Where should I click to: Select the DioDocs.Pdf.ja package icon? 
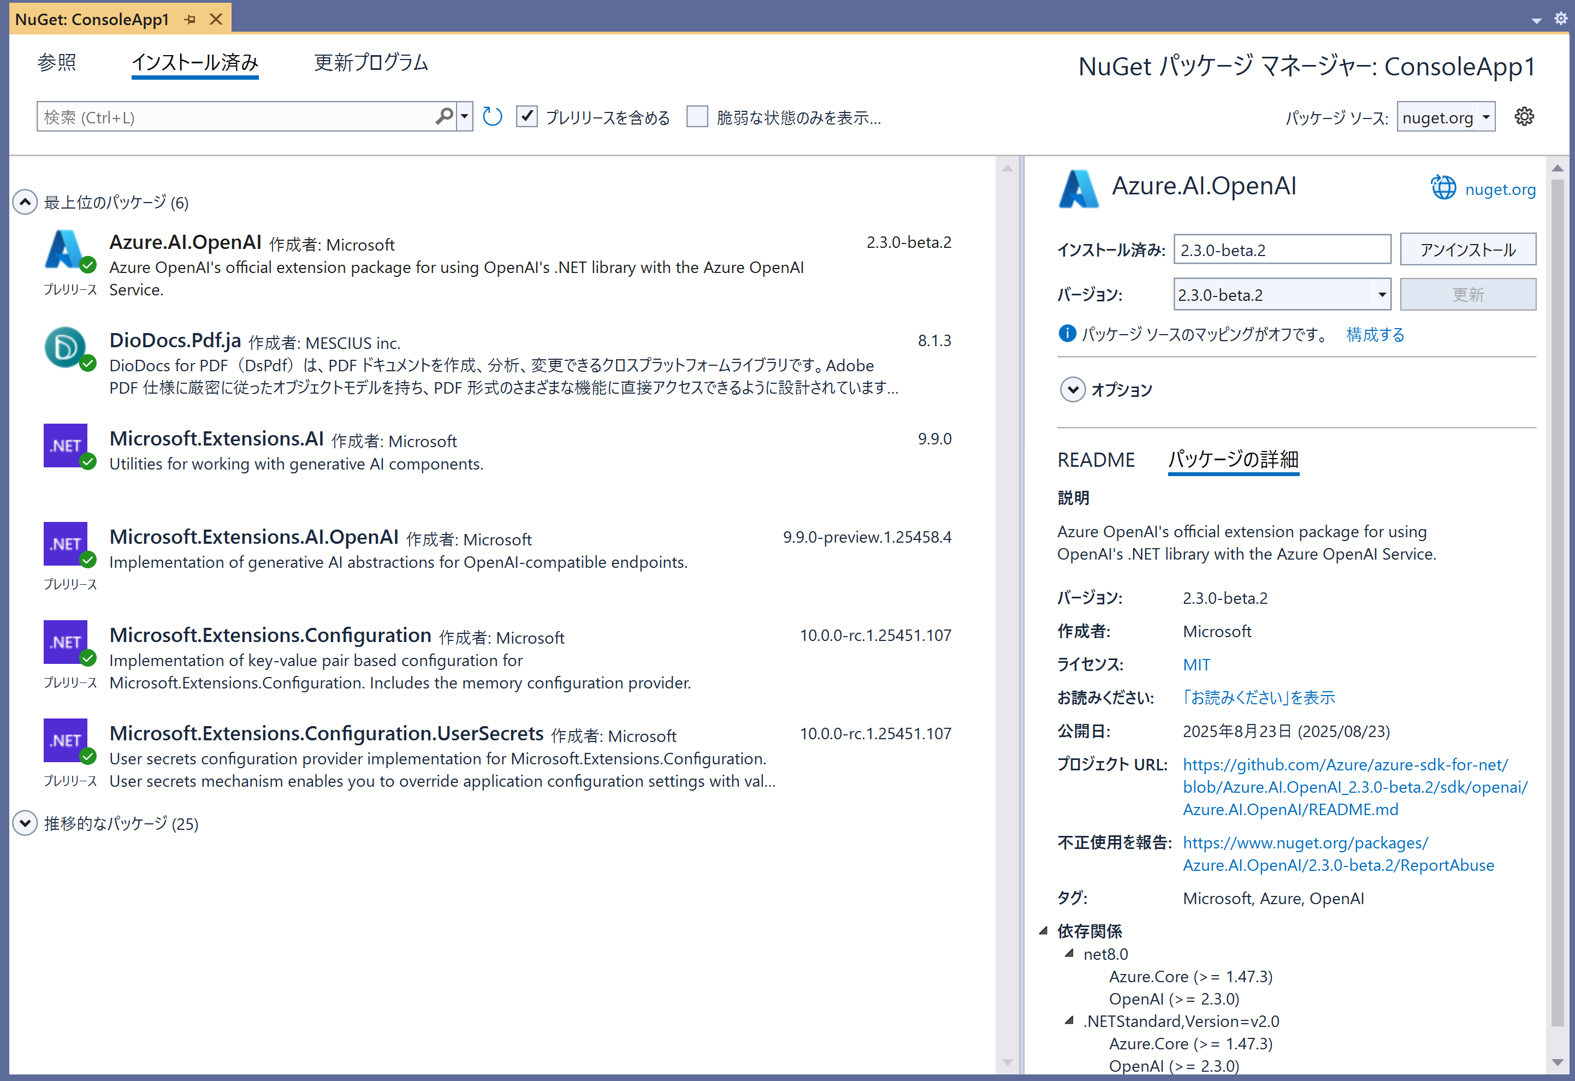click(66, 347)
